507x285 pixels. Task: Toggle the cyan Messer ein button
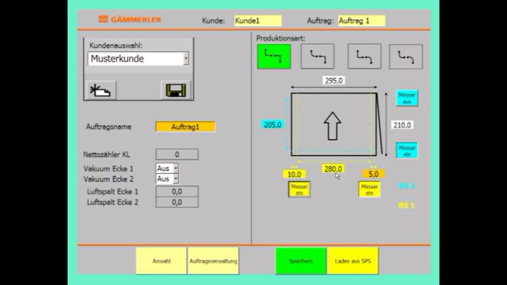click(x=407, y=150)
